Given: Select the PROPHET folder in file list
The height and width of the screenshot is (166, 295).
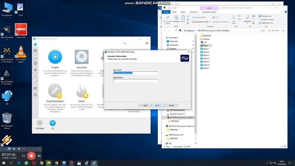Looking at the screenshot, I should pyautogui.click(x=206, y=36).
